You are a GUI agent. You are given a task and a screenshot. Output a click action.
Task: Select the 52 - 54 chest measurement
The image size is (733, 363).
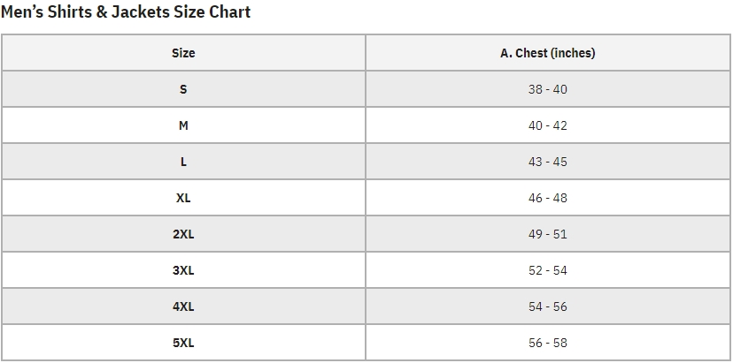tap(547, 270)
